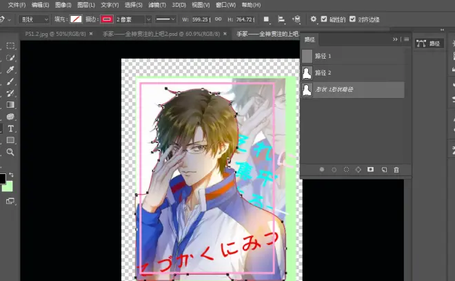Delete current path trash icon
This screenshot has height=281, width=455.
(x=396, y=169)
